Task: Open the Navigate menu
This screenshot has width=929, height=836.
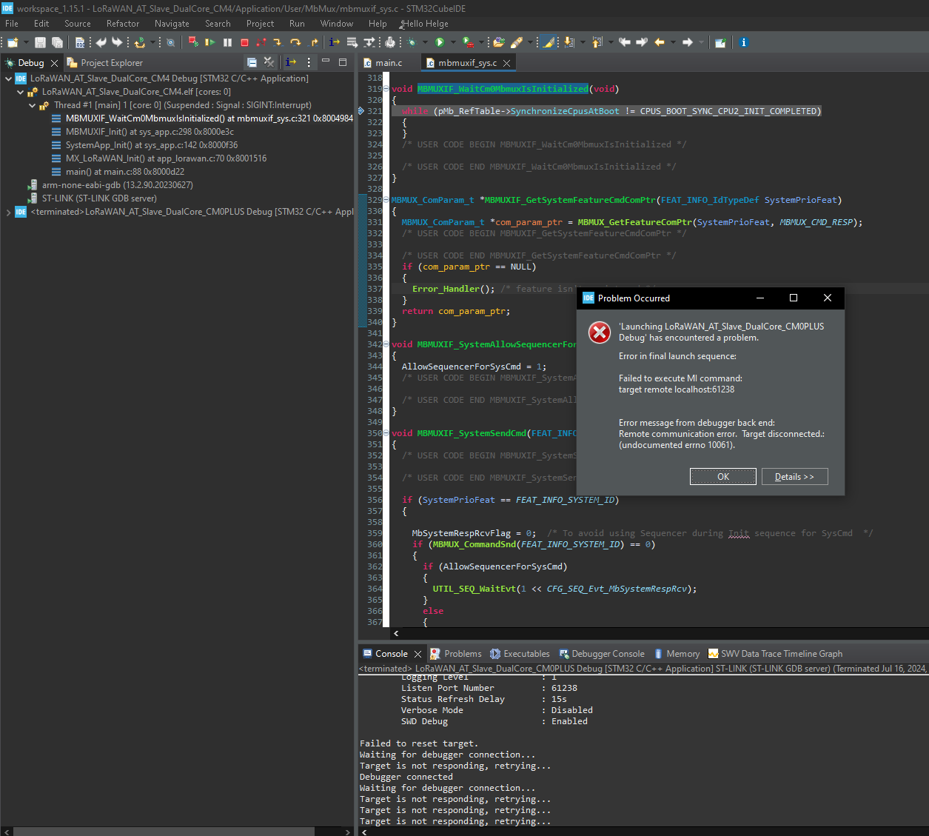Action: pyautogui.click(x=172, y=24)
